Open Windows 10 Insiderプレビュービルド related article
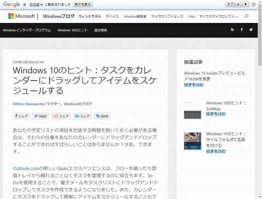The image size is (262, 199). tap(215, 76)
